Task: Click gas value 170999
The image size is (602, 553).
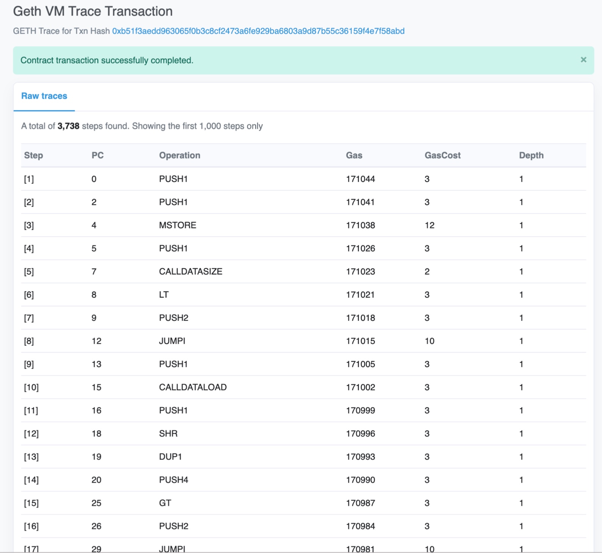Action: pyautogui.click(x=361, y=410)
